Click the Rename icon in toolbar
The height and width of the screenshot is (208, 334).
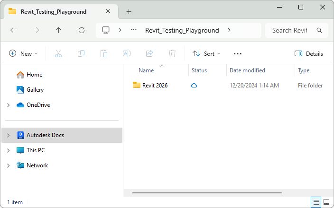pyautogui.click(x=127, y=53)
